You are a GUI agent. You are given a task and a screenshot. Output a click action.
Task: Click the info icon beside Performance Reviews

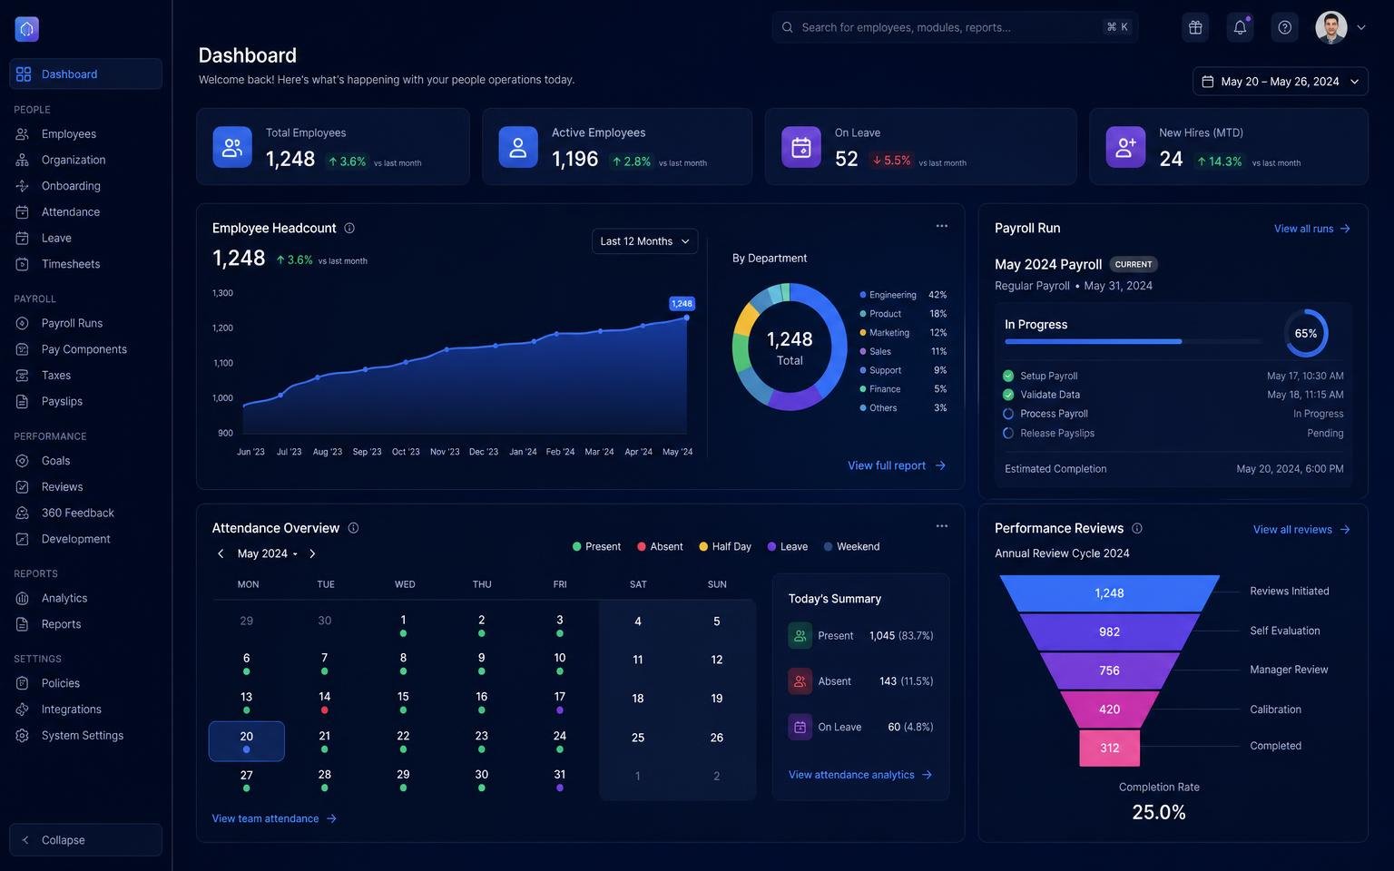[1137, 528]
